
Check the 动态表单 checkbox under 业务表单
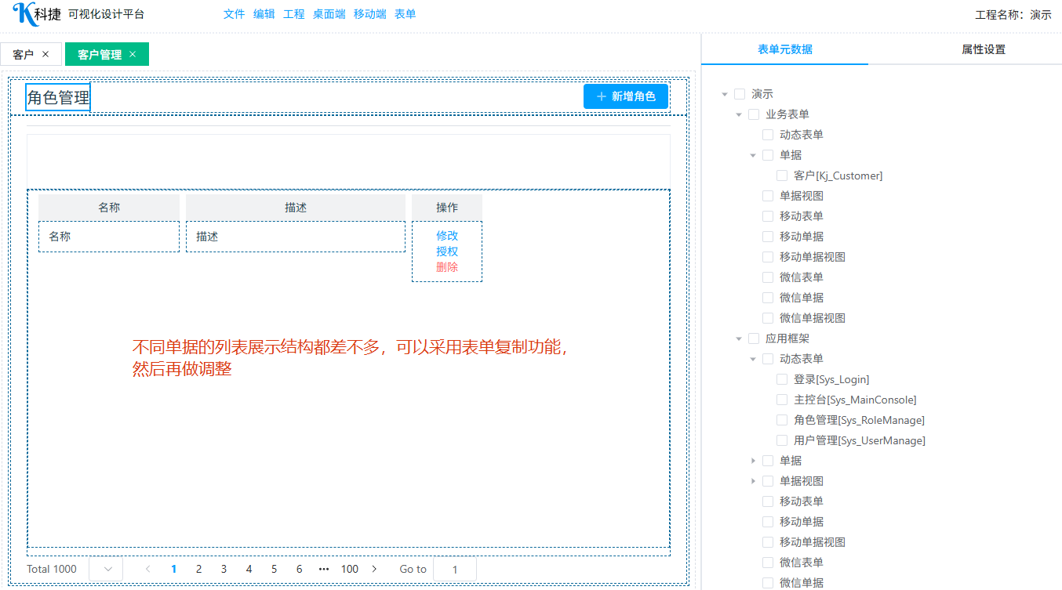(768, 135)
